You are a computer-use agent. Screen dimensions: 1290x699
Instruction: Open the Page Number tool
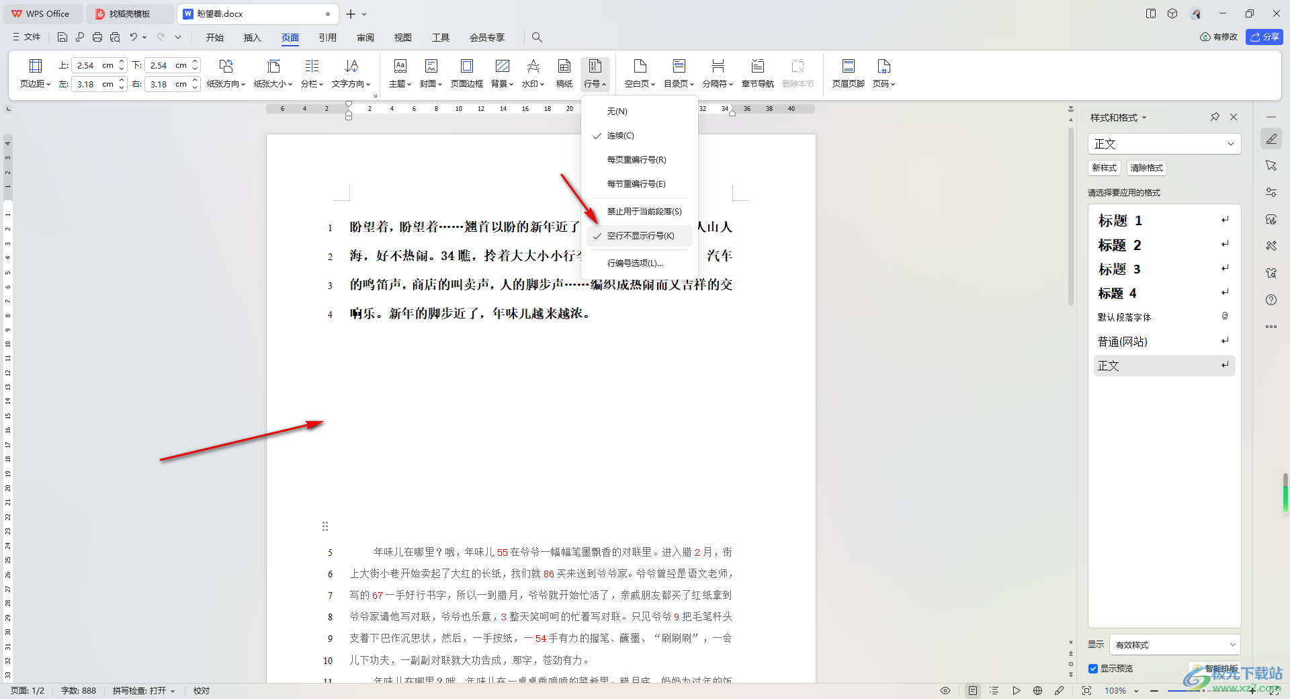[884, 73]
